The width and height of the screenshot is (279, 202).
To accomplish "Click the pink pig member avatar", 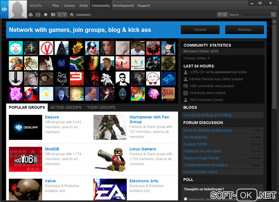I will click(x=16, y=94).
